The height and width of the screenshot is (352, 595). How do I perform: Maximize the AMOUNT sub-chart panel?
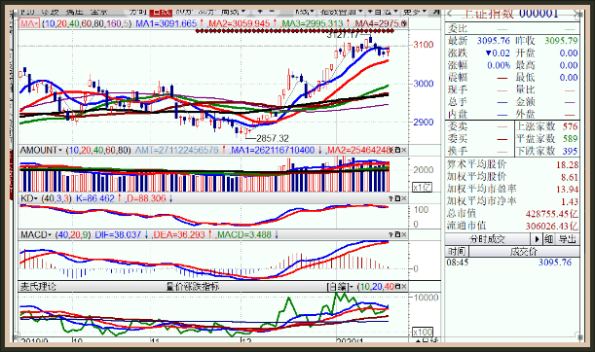(x=397, y=150)
